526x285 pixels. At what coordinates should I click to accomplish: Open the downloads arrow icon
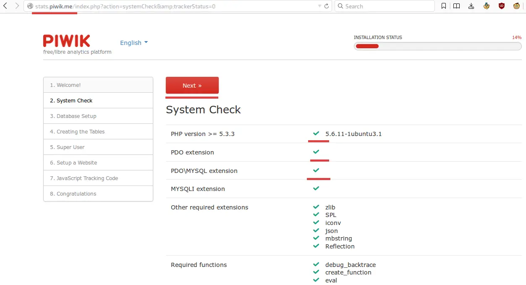pyautogui.click(x=471, y=6)
